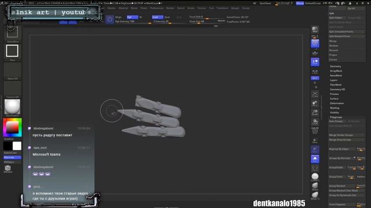Open the Transform menu
The height and width of the screenshot is (208, 371).
coord(222,8)
